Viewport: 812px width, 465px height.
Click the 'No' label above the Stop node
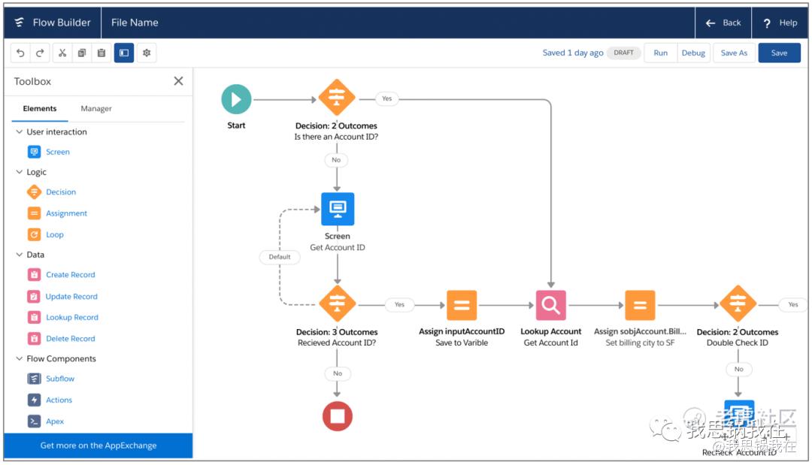(338, 373)
